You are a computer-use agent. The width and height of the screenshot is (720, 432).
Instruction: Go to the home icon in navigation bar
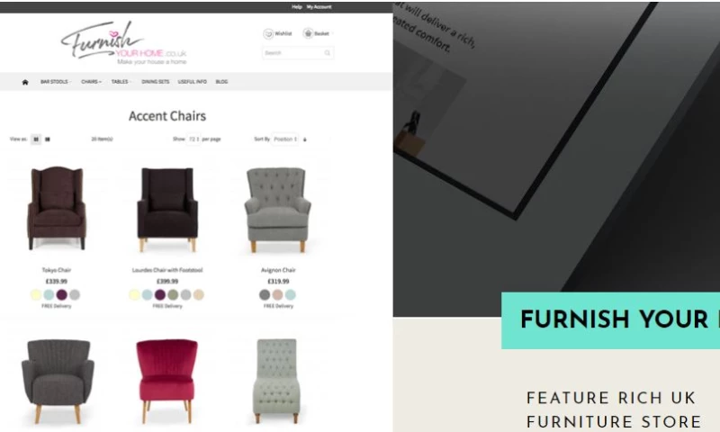(25, 82)
